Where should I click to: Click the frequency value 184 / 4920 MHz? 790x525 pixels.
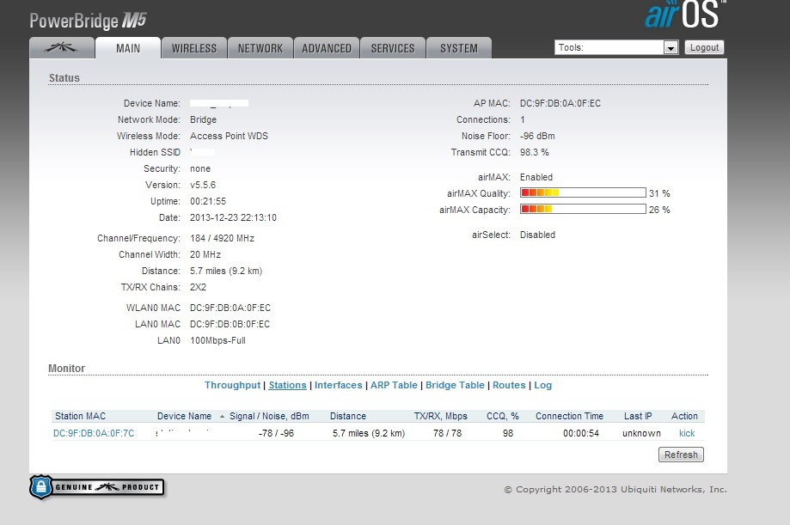[222, 238]
